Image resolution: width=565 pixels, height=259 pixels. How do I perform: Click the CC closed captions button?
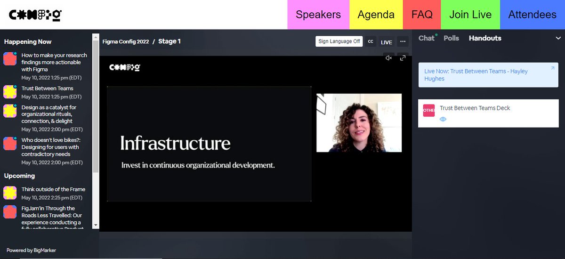[x=371, y=41]
